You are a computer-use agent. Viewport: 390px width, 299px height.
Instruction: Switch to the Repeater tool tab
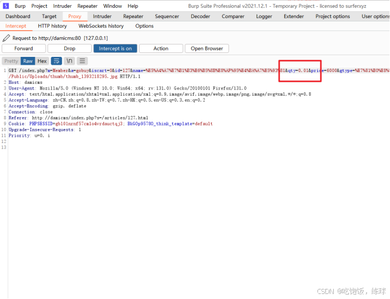tap(133, 16)
